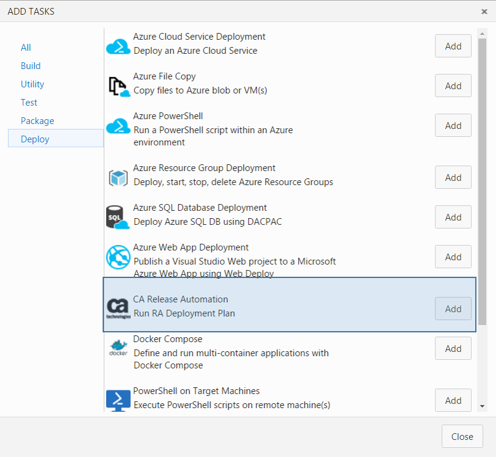The image size is (496, 457).
Task: Click the Azure File Copy icon
Action: (119, 86)
